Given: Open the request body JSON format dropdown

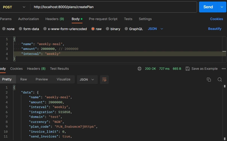Looking at the screenshot, I should point(155,29).
